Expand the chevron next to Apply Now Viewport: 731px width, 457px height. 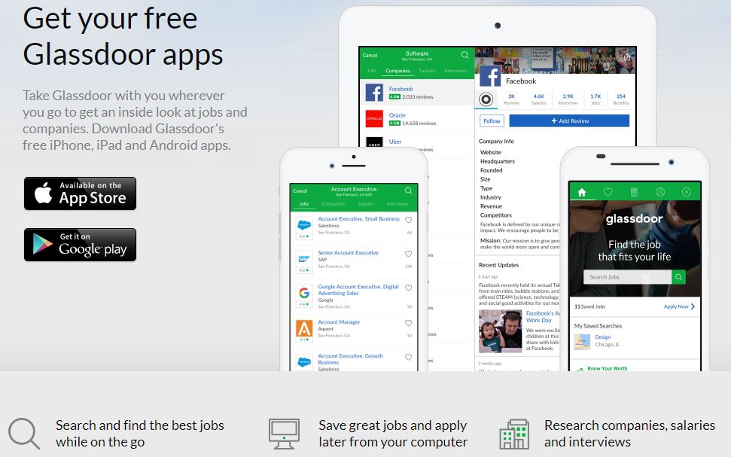point(693,306)
